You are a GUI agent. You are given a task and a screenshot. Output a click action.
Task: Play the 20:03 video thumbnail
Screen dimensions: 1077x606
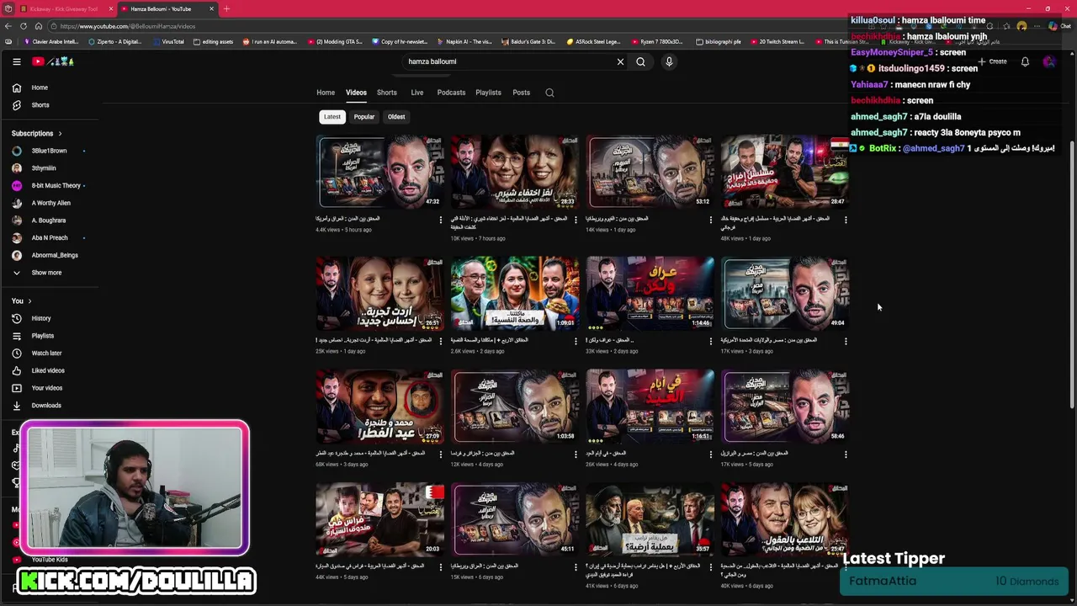coord(380,518)
